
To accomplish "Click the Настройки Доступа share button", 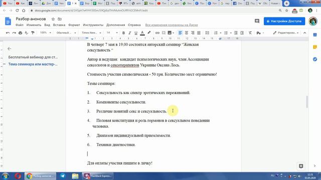I will [x=284, y=21].
